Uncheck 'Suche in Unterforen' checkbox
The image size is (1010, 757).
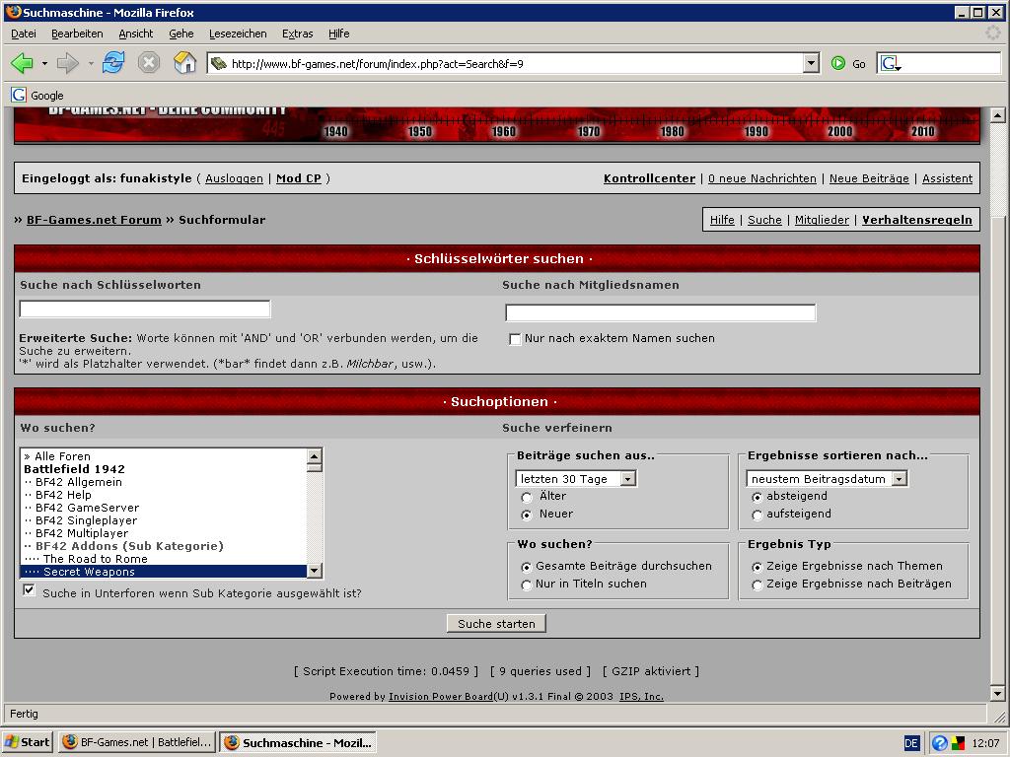tap(29, 590)
